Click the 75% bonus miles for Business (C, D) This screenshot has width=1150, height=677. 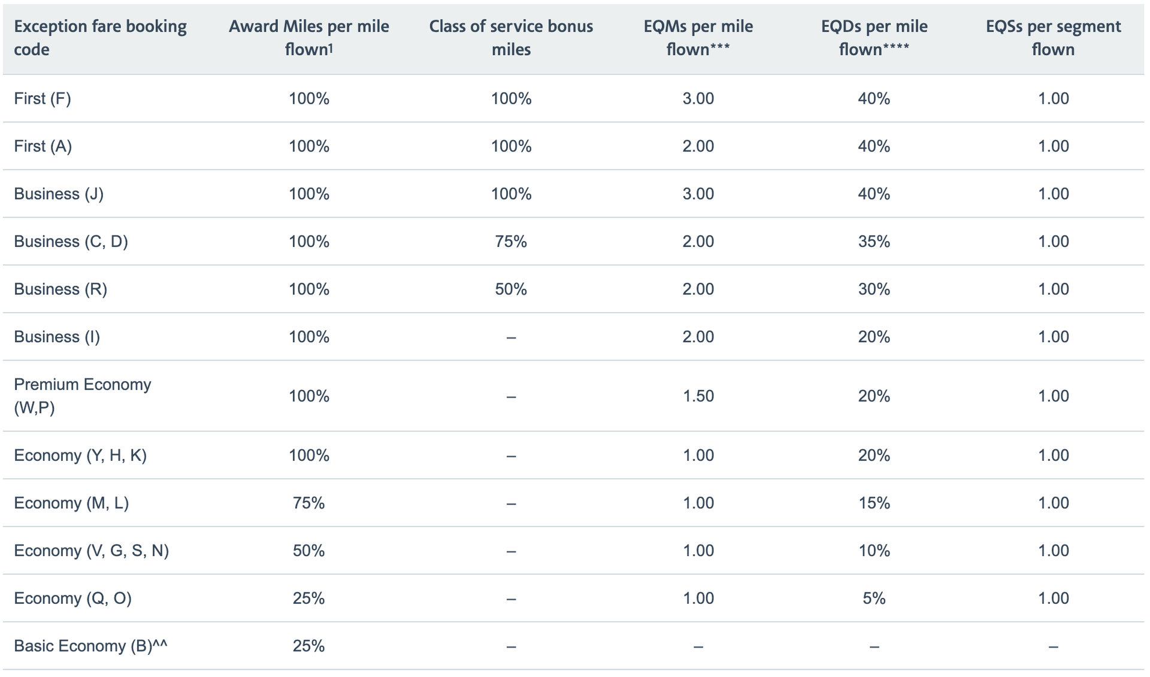click(511, 241)
